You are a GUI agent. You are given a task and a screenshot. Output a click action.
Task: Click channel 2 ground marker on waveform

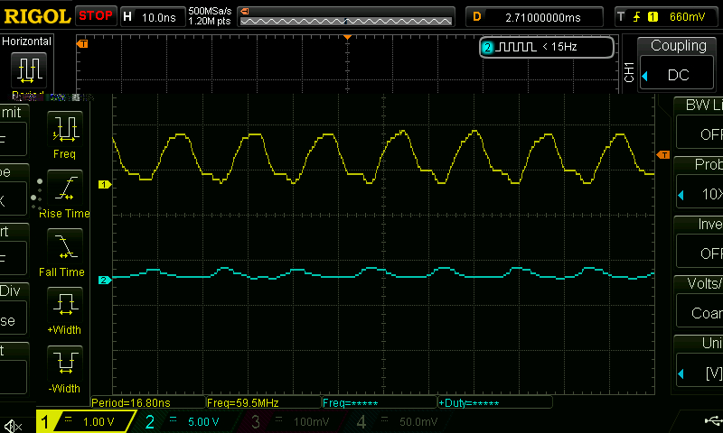tap(104, 280)
